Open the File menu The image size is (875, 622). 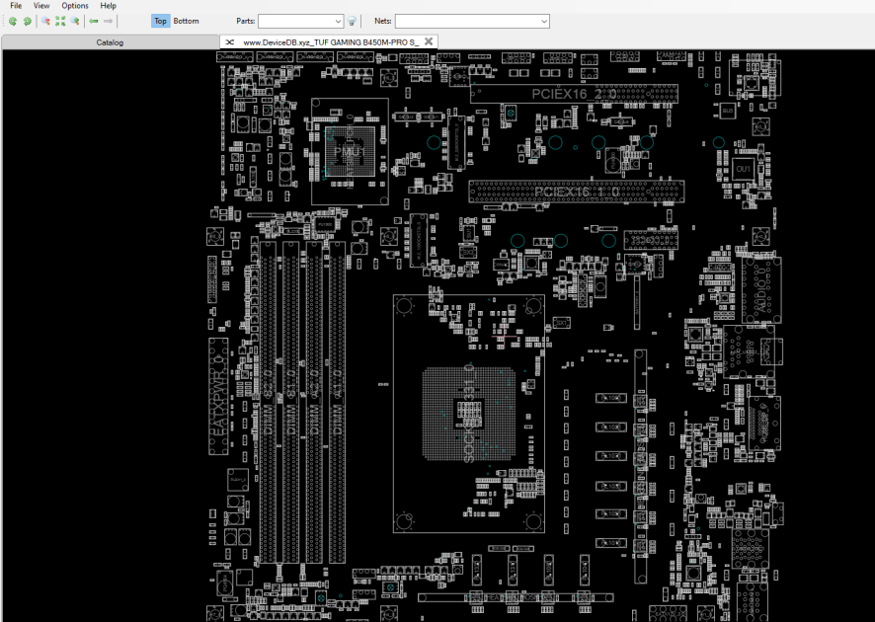16,6
